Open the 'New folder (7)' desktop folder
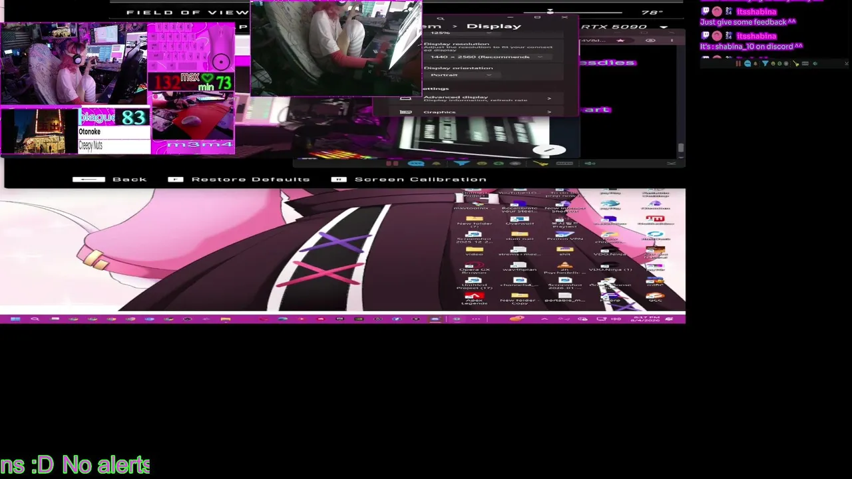Viewport: 852px width, 479px height. pos(475,224)
